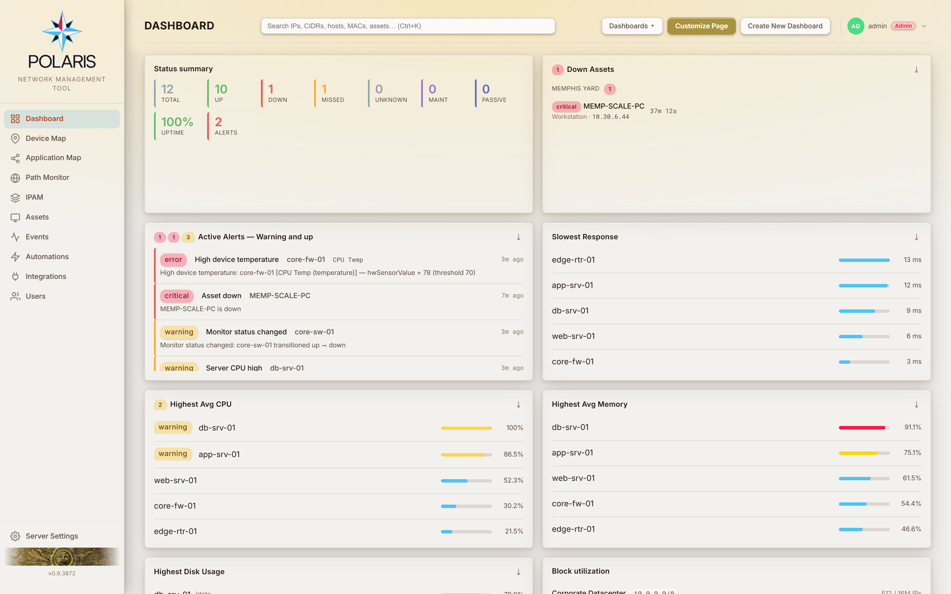
Task: Click the Device Map pin icon
Action: coord(15,138)
